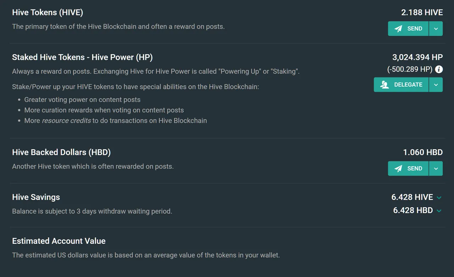This screenshot has width=454, height=277.
Task: Click the 6.428 HIVE savings balance
Action: [412, 197]
